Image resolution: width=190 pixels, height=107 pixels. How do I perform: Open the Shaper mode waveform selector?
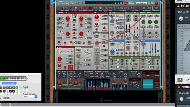point(88,53)
